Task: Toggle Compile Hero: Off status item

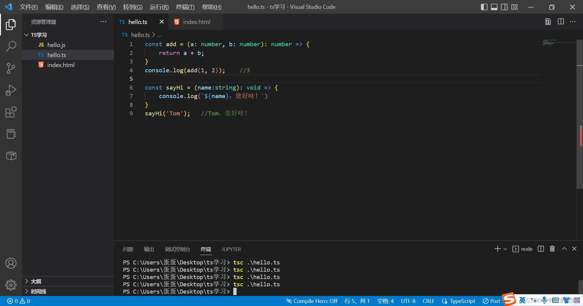Action: [312, 301]
